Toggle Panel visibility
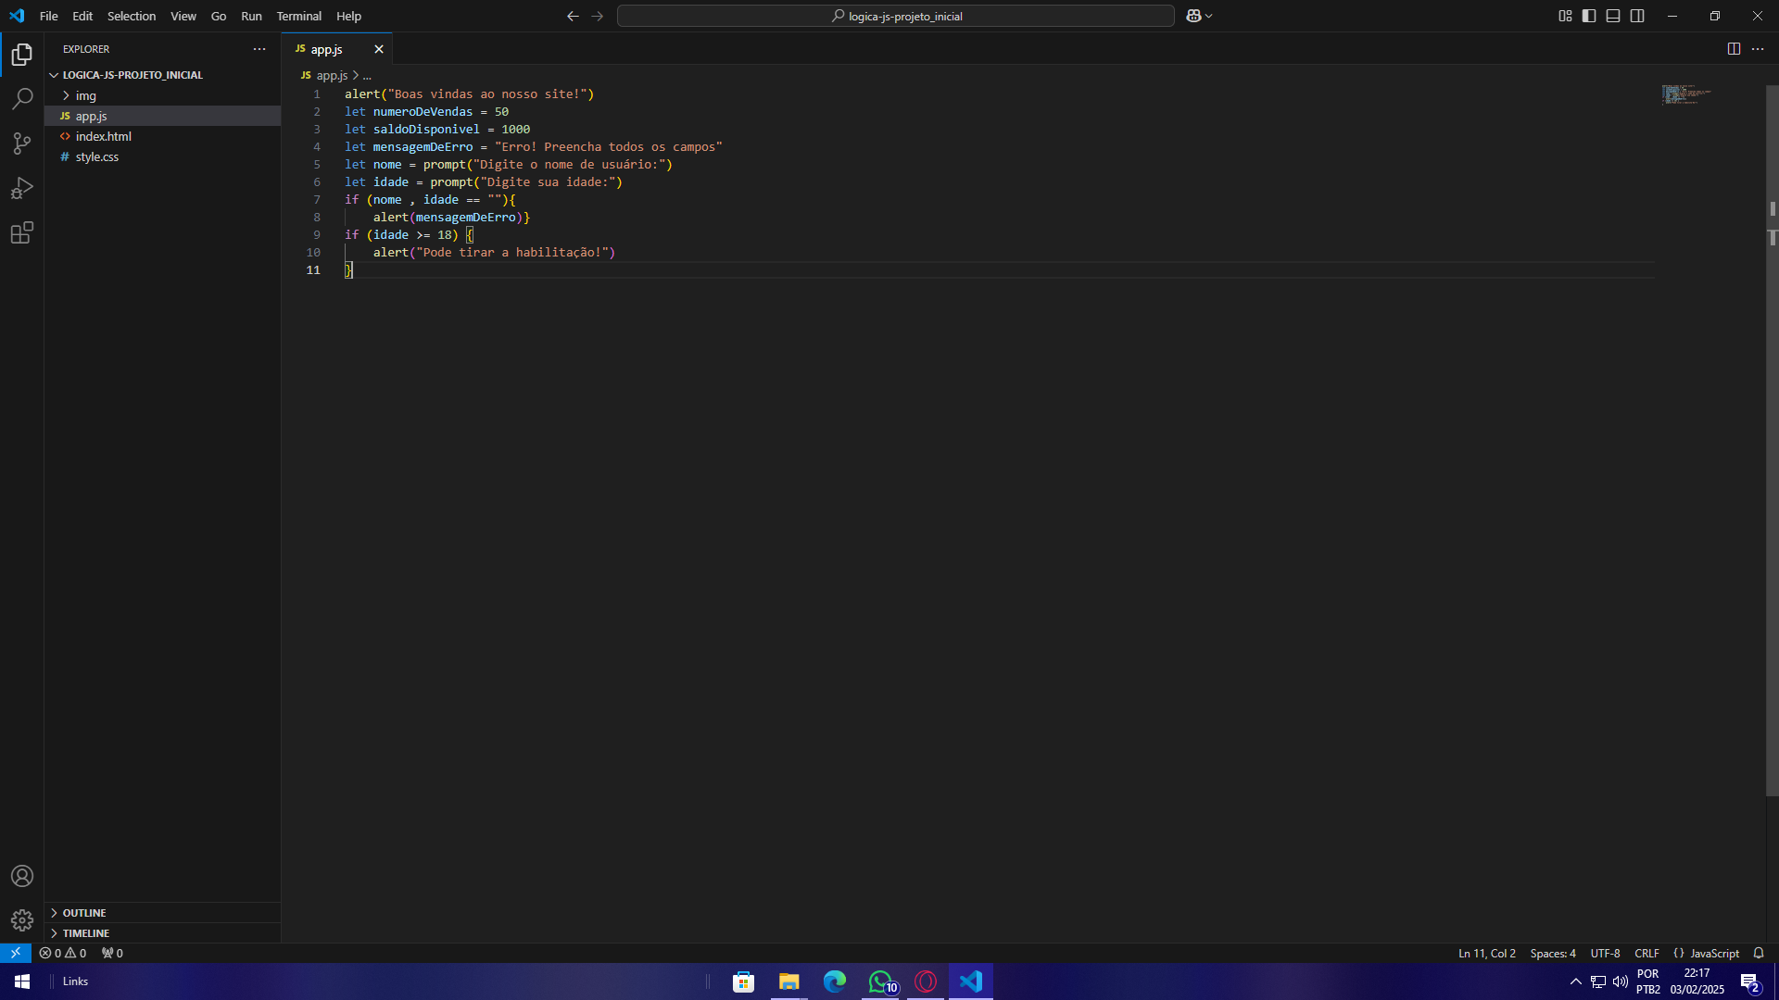Image resolution: width=1779 pixels, height=1000 pixels. 1613,16
